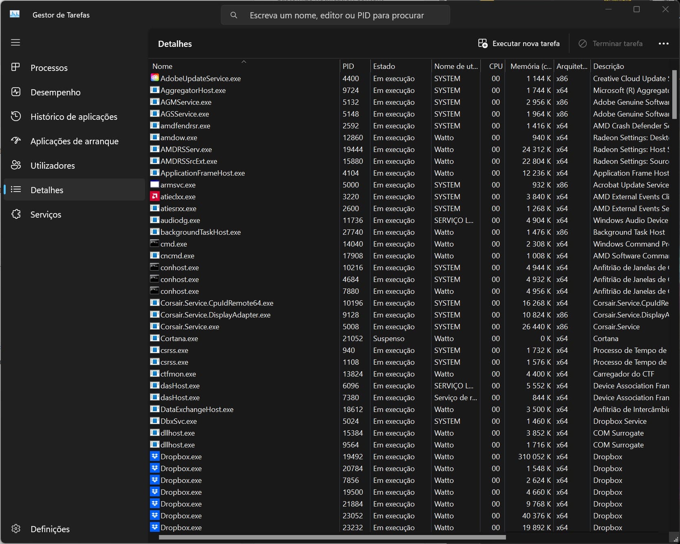This screenshot has height=544, width=680.
Task: Sort by Memória column header
Action: coord(530,66)
